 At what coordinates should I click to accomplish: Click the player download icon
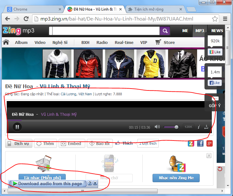click(206, 127)
